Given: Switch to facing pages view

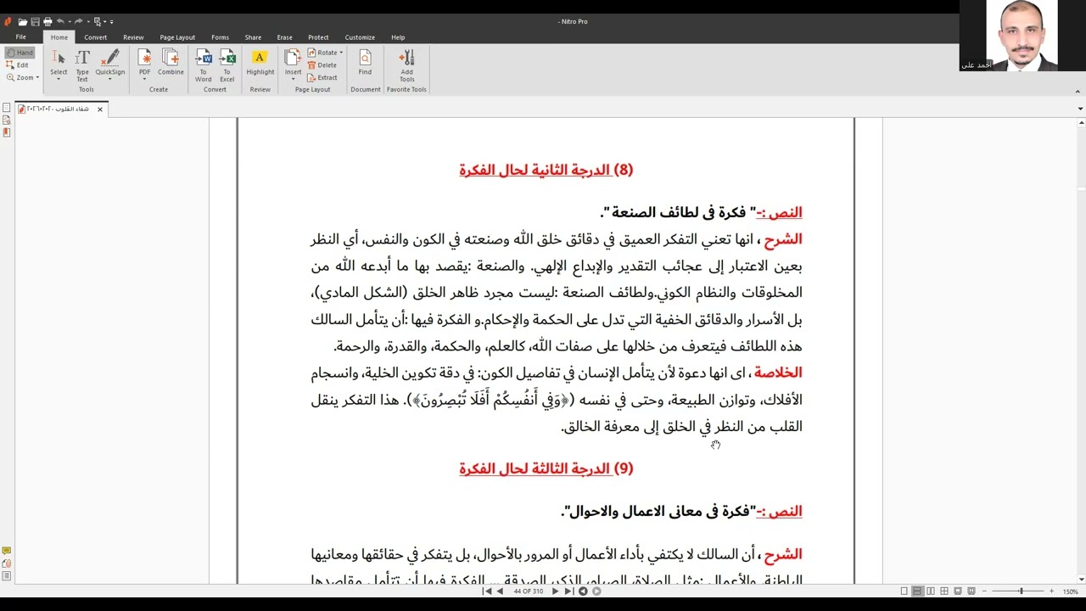Looking at the screenshot, I should (x=931, y=591).
